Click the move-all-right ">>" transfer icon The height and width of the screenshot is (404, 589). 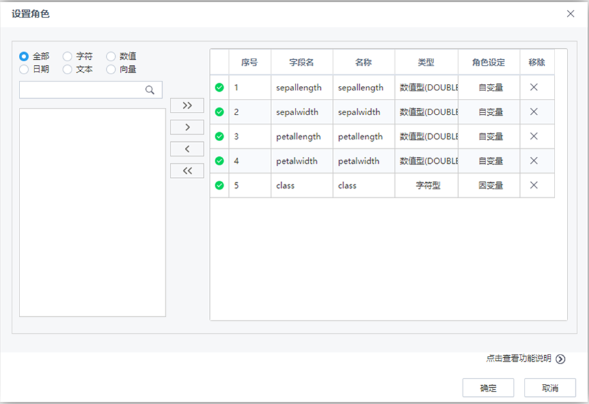[x=187, y=105]
